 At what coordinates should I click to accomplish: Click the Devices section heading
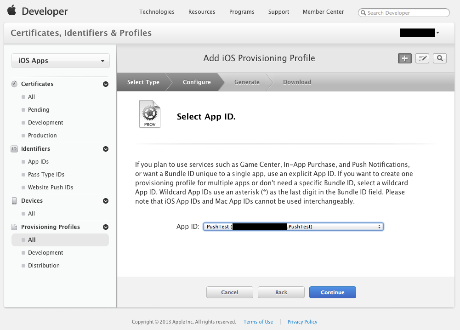(x=32, y=201)
